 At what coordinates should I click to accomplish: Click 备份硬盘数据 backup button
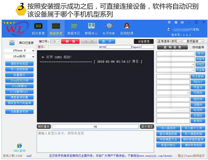click(168, 134)
